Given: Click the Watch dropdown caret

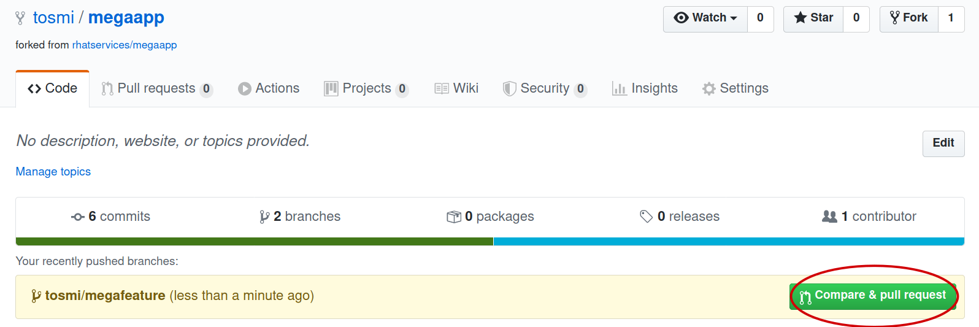Looking at the screenshot, I should 734,18.
